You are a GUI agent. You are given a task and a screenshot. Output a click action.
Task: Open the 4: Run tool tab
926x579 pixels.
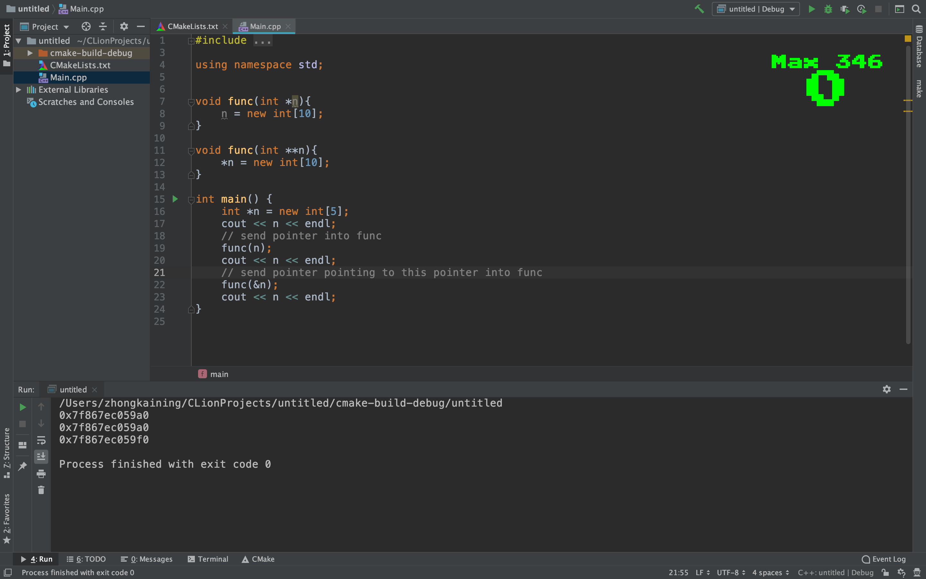(x=36, y=559)
